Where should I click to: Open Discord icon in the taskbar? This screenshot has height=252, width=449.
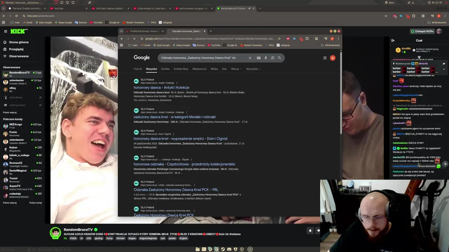229,249
